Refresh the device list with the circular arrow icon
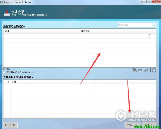The image size is (161, 129). click(154, 70)
